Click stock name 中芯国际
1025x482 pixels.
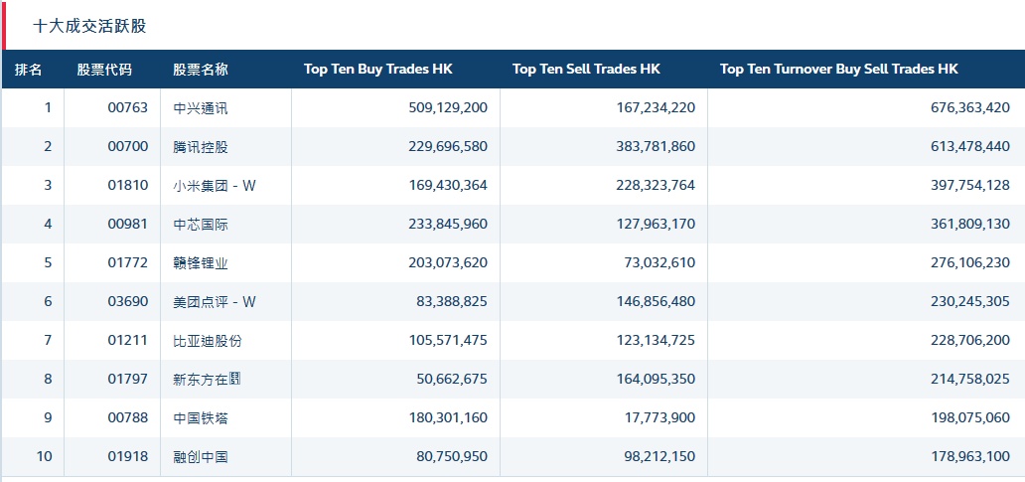[201, 225]
